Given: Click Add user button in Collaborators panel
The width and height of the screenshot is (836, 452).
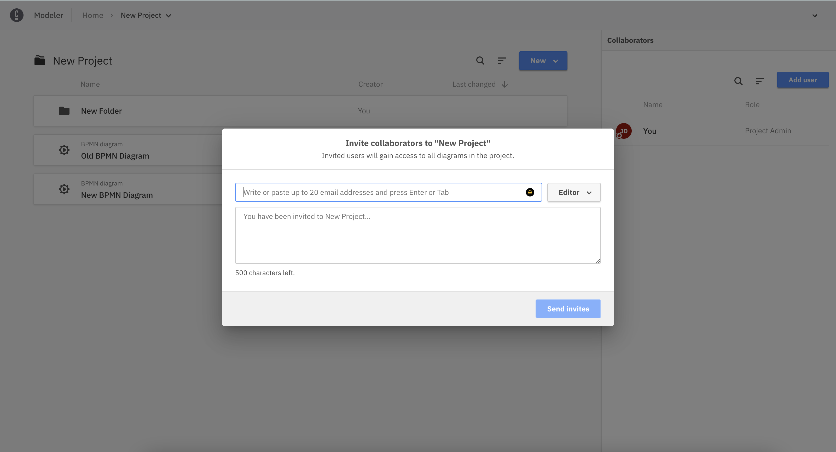Looking at the screenshot, I should (x=803, y=80).
